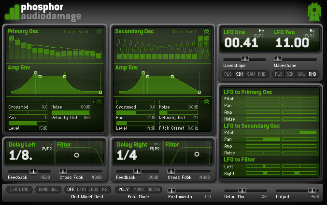This screenshot has height=205, width=327.
Task: Enable the L+R LINK toggle
Action: tap(19, 190)
